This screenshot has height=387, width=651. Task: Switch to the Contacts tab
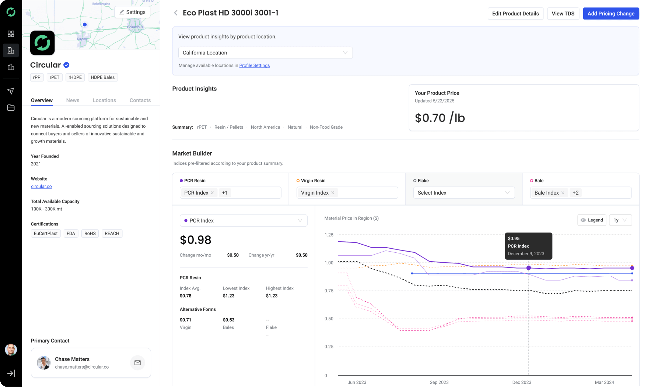(x=140, y=100)
